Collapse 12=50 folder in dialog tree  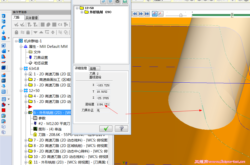[77, 8]
